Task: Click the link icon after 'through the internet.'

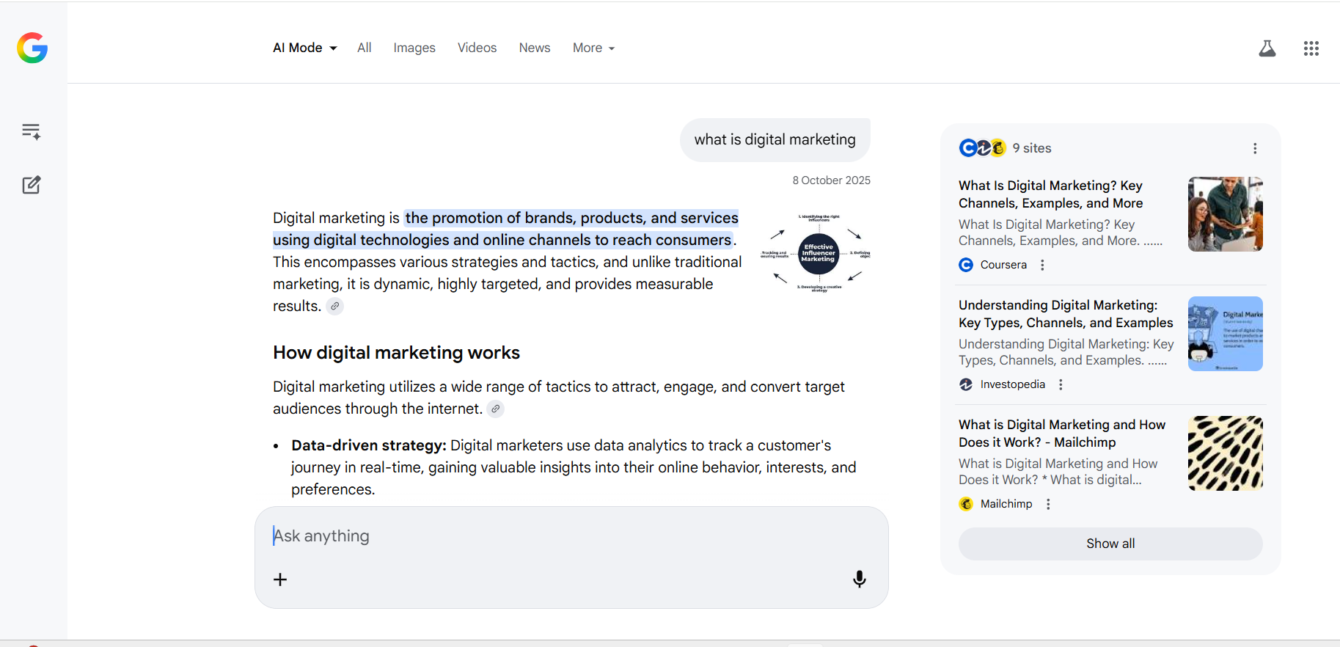Action: [496, 409]
